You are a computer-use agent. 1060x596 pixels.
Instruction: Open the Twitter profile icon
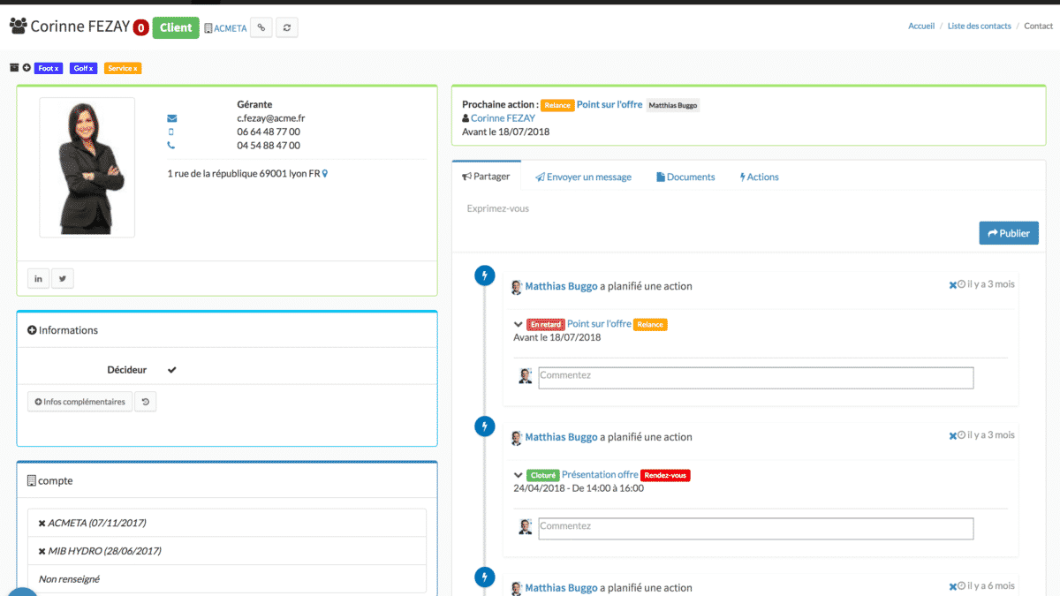(x=63, y=279)
